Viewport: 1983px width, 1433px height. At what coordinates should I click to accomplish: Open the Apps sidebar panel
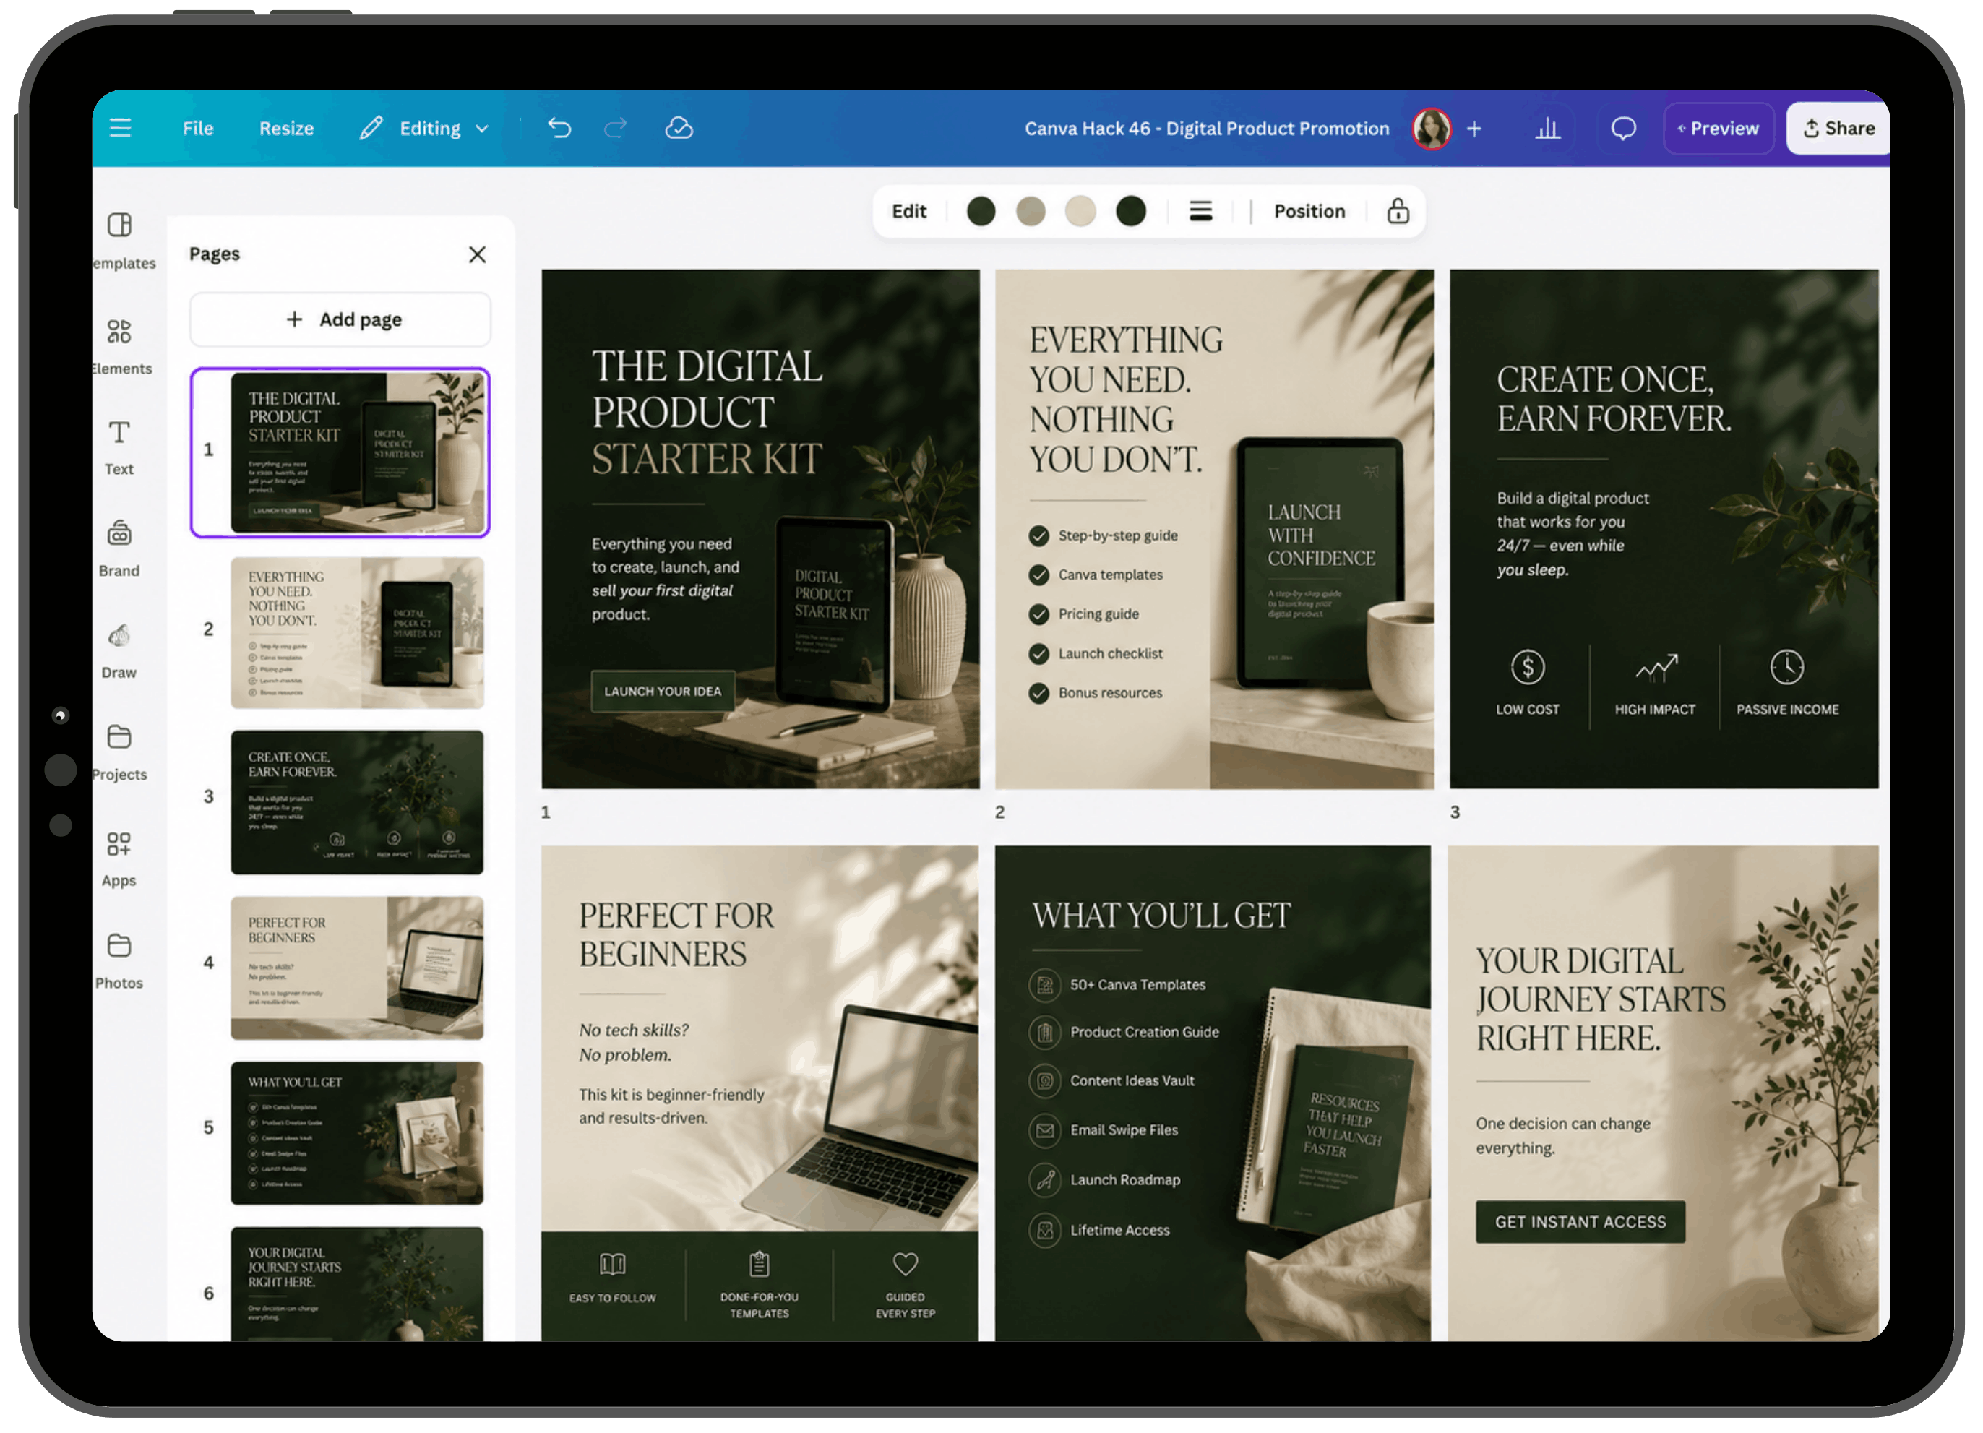(120, 859)
